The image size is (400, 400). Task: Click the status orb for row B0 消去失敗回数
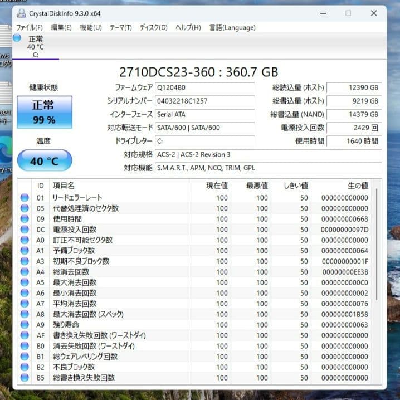[25, 345]
